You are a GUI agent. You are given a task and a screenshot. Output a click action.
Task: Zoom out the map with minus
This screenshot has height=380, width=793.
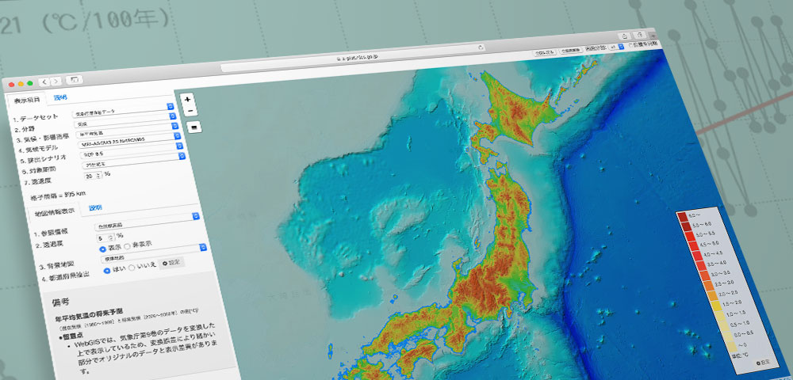click(190, 111)
